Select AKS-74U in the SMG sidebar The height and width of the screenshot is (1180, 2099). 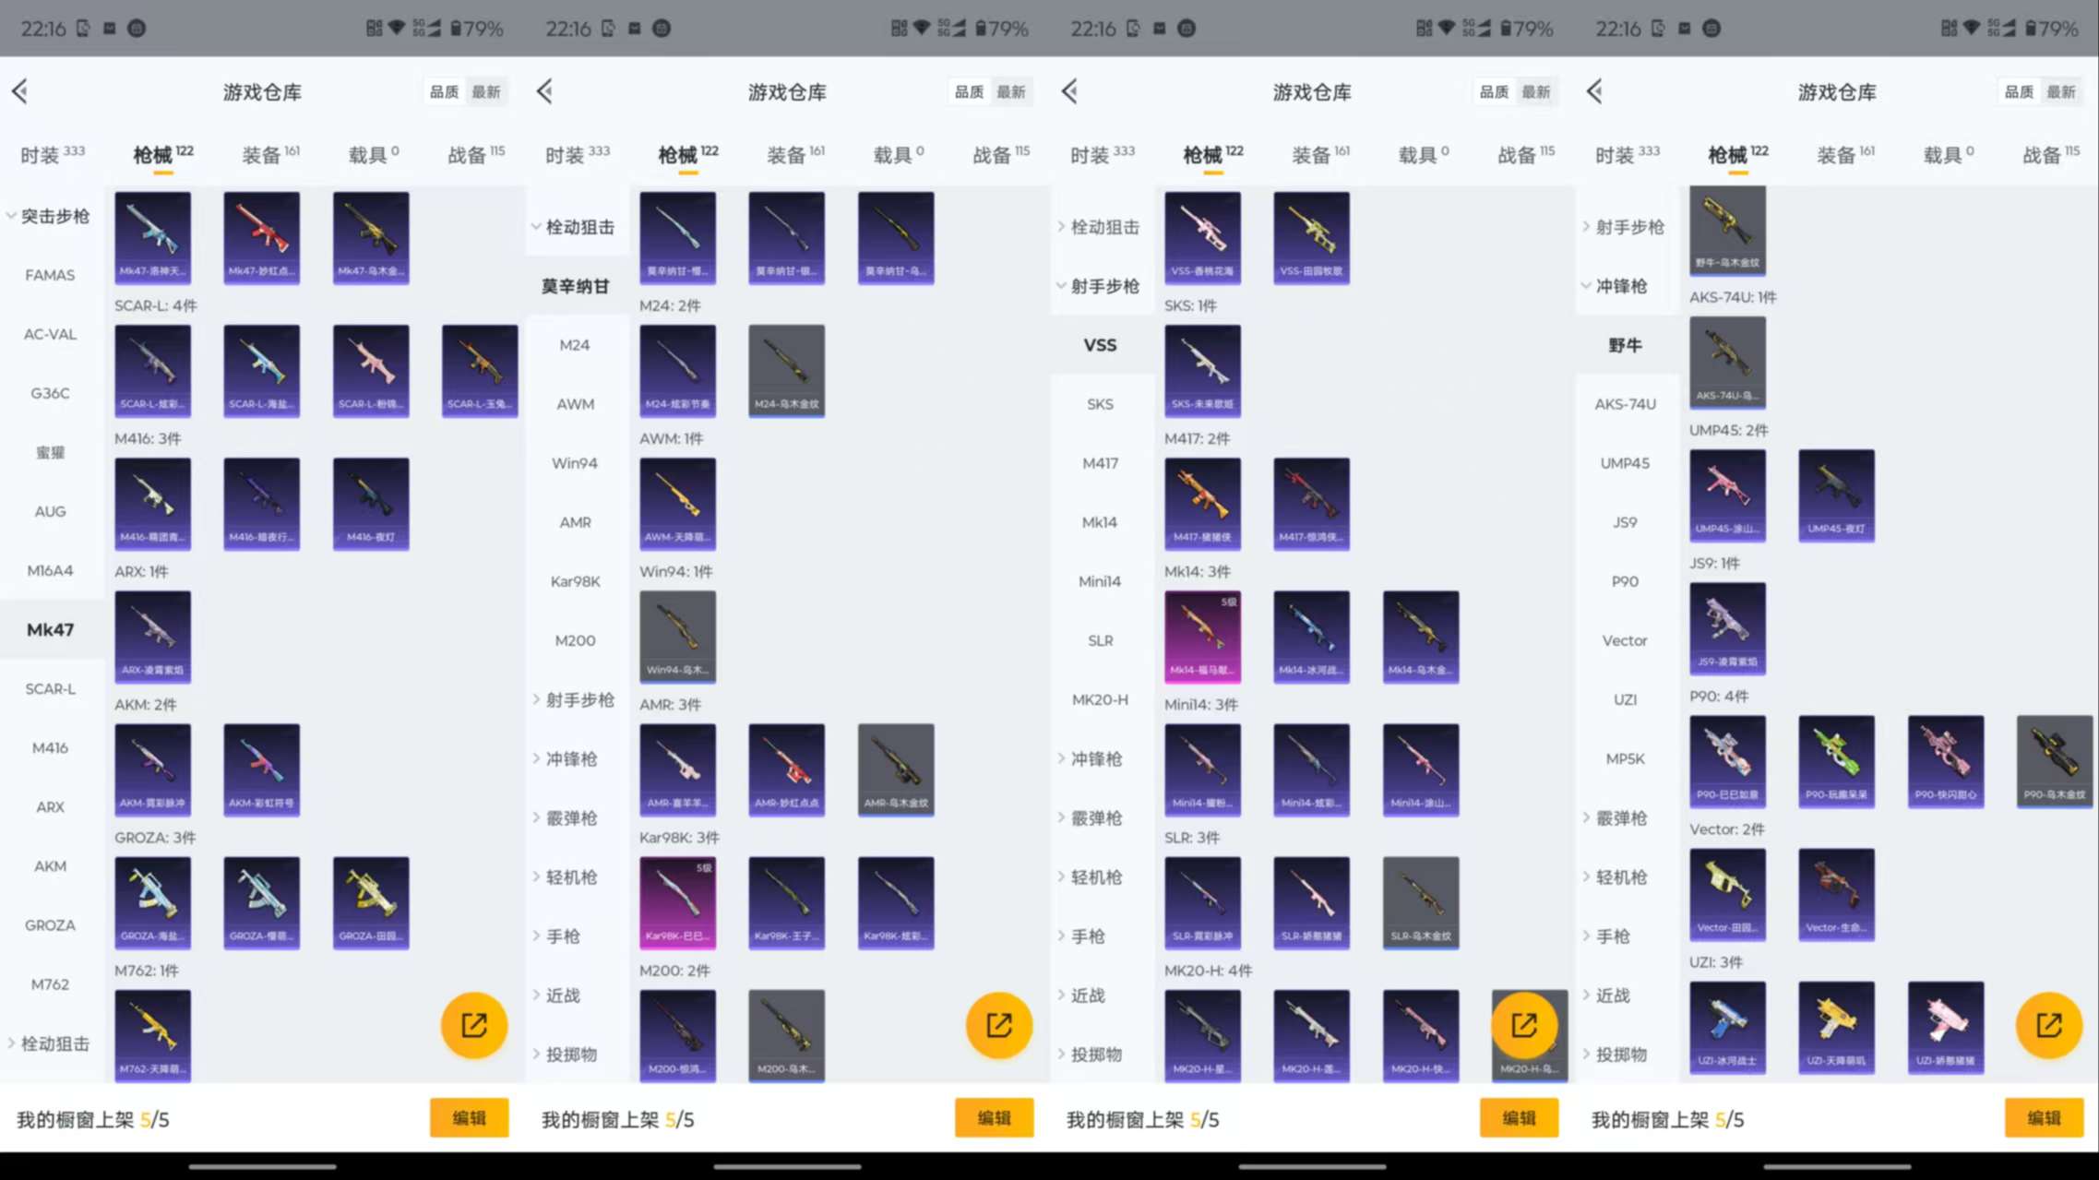click(1625, 403)
